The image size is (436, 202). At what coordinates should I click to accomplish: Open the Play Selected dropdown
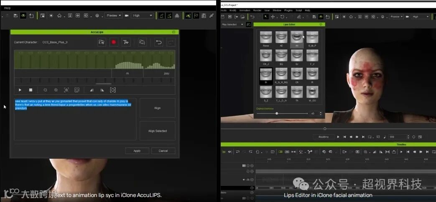pyautogui.click(x=232, y=25)
